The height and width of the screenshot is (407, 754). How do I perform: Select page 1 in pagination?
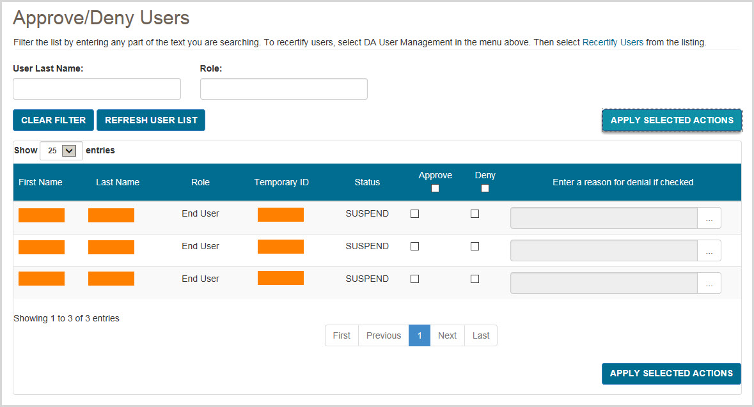pyautogui.click(x=420, y=335)
